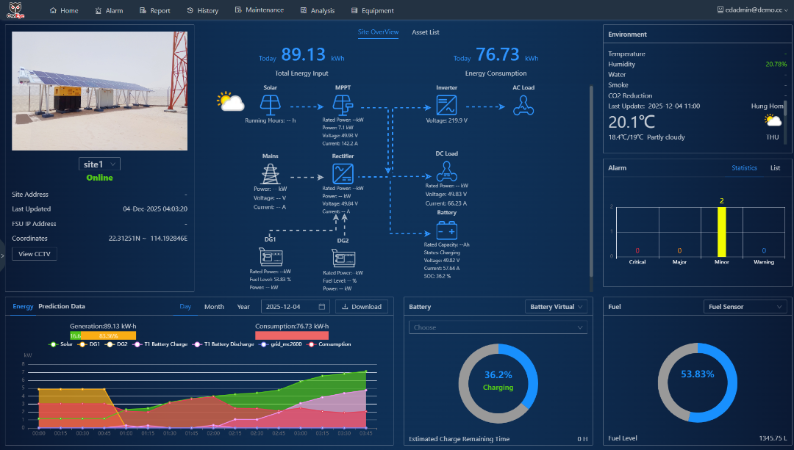This screenshot has width=794, height=450.
Task: Select the Mains tower icon
Action: (270, 174)
